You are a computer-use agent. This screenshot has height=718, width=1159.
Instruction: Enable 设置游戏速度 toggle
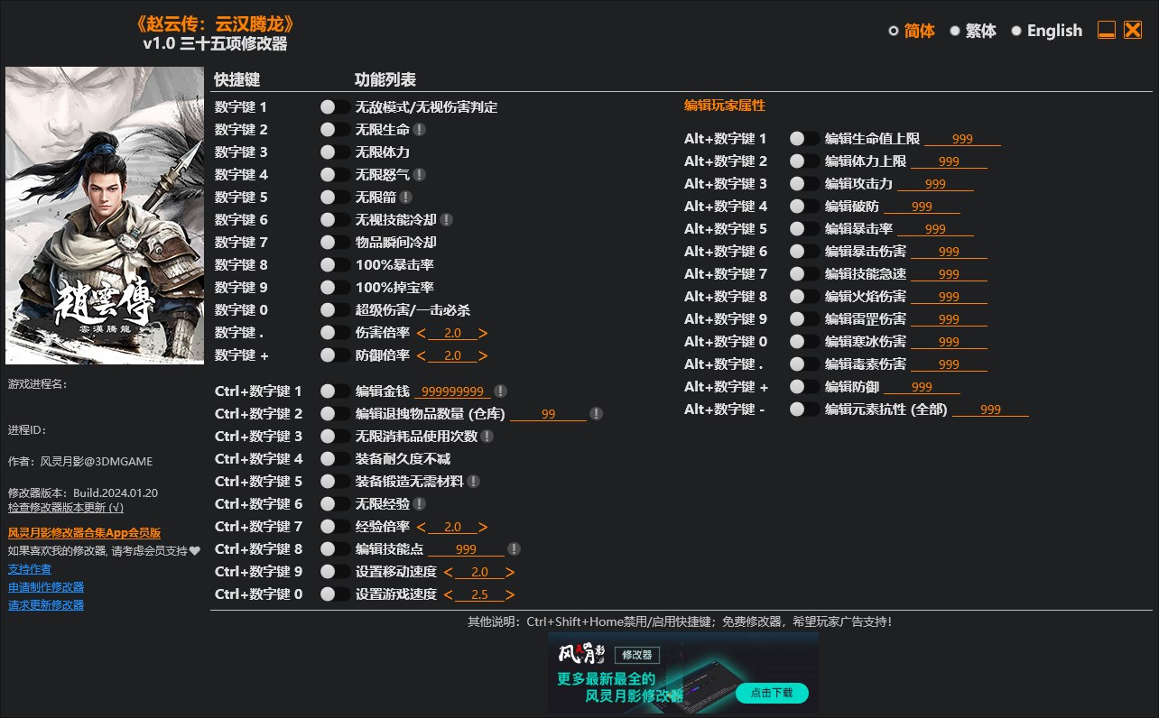click(335, 594)
